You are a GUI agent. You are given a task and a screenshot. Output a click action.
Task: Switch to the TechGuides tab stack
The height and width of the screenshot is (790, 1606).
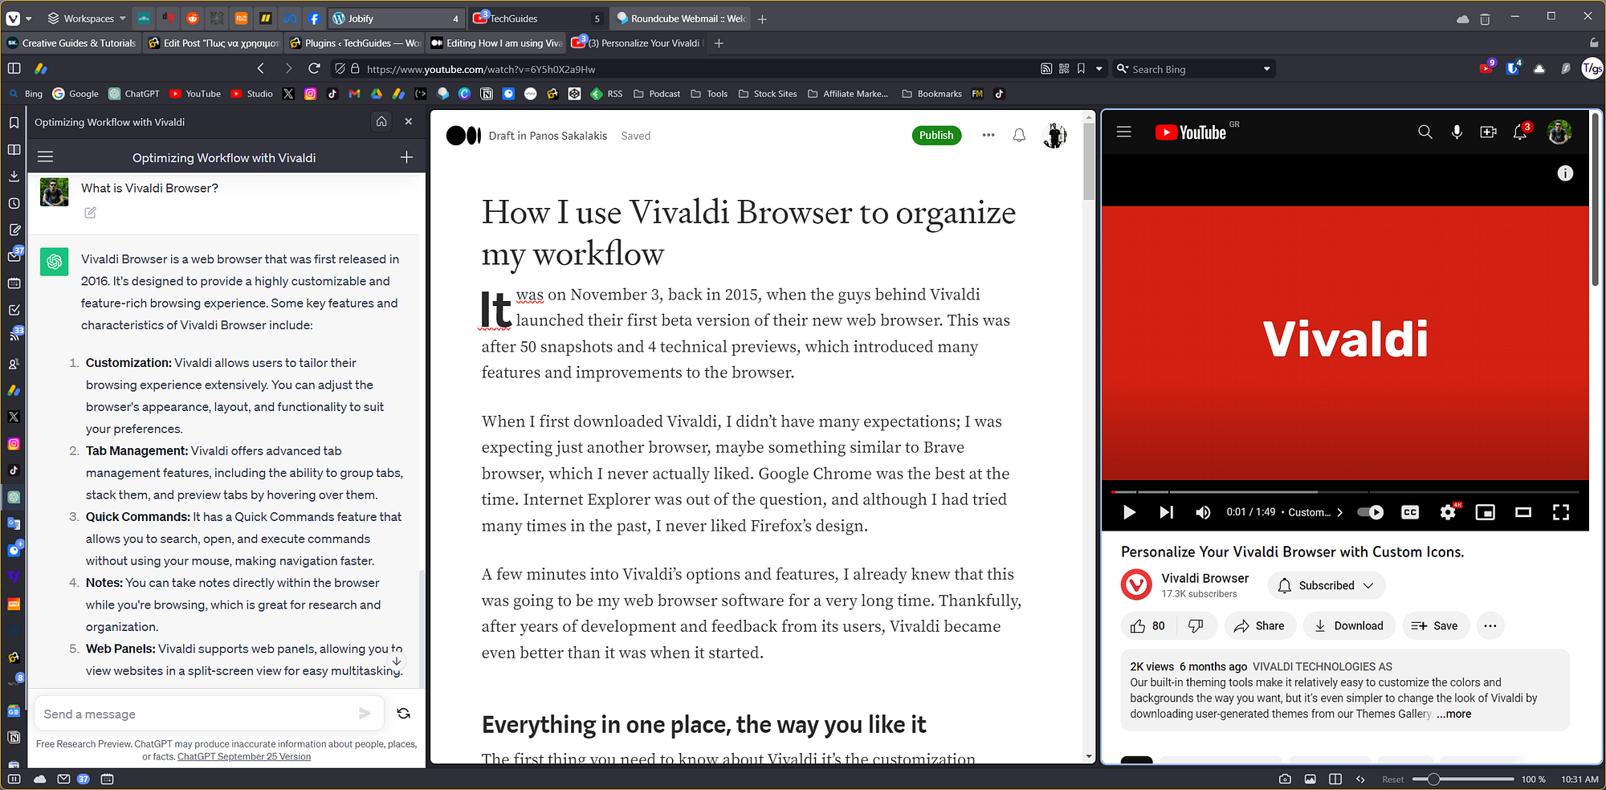pyautogui.click(x=537, y=18)
